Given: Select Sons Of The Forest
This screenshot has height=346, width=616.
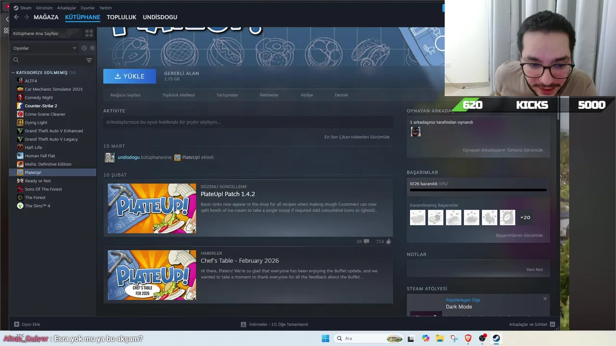Looking at the screenshot, I should tap(43, 189).
